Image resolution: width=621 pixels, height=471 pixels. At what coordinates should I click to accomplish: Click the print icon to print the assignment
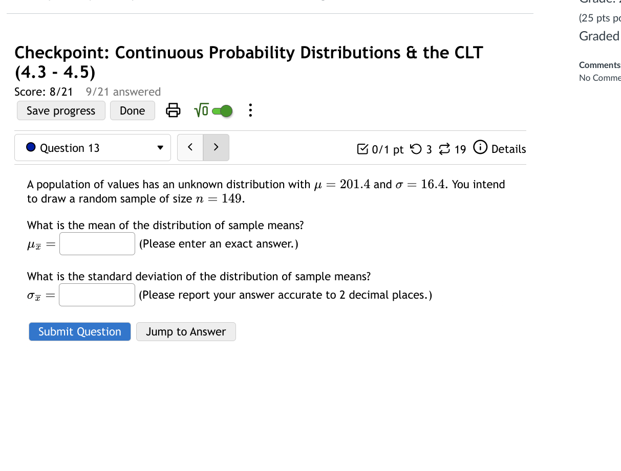click(173, 110)
